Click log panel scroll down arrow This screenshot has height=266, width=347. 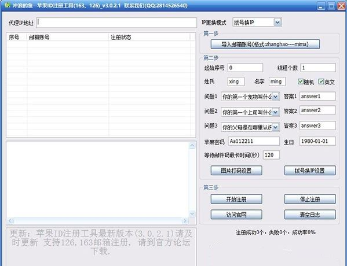(192, 213)
